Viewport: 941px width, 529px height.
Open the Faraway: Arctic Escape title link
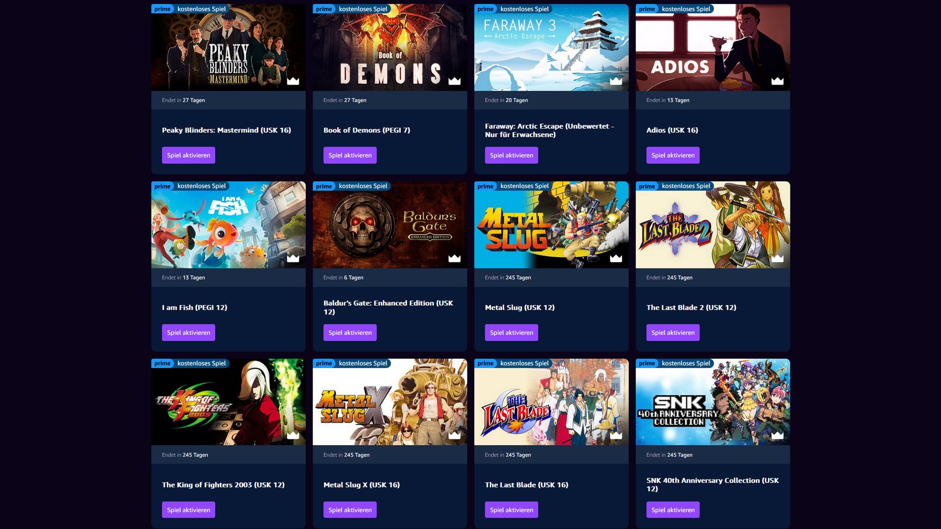549,130
